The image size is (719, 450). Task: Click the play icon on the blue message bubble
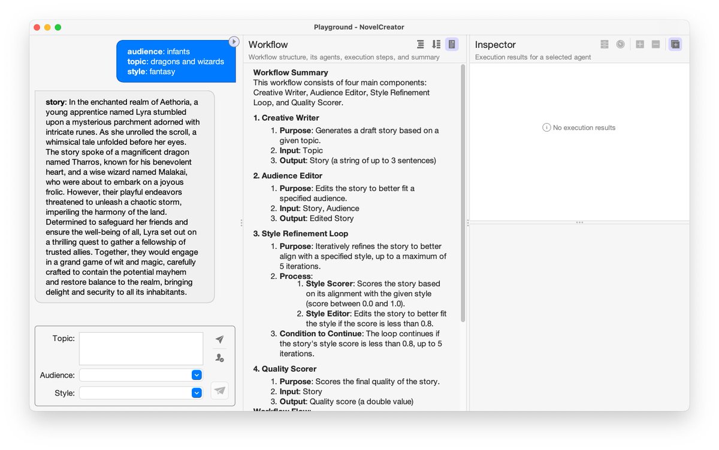pyautogui.click(x=234, y=42)
